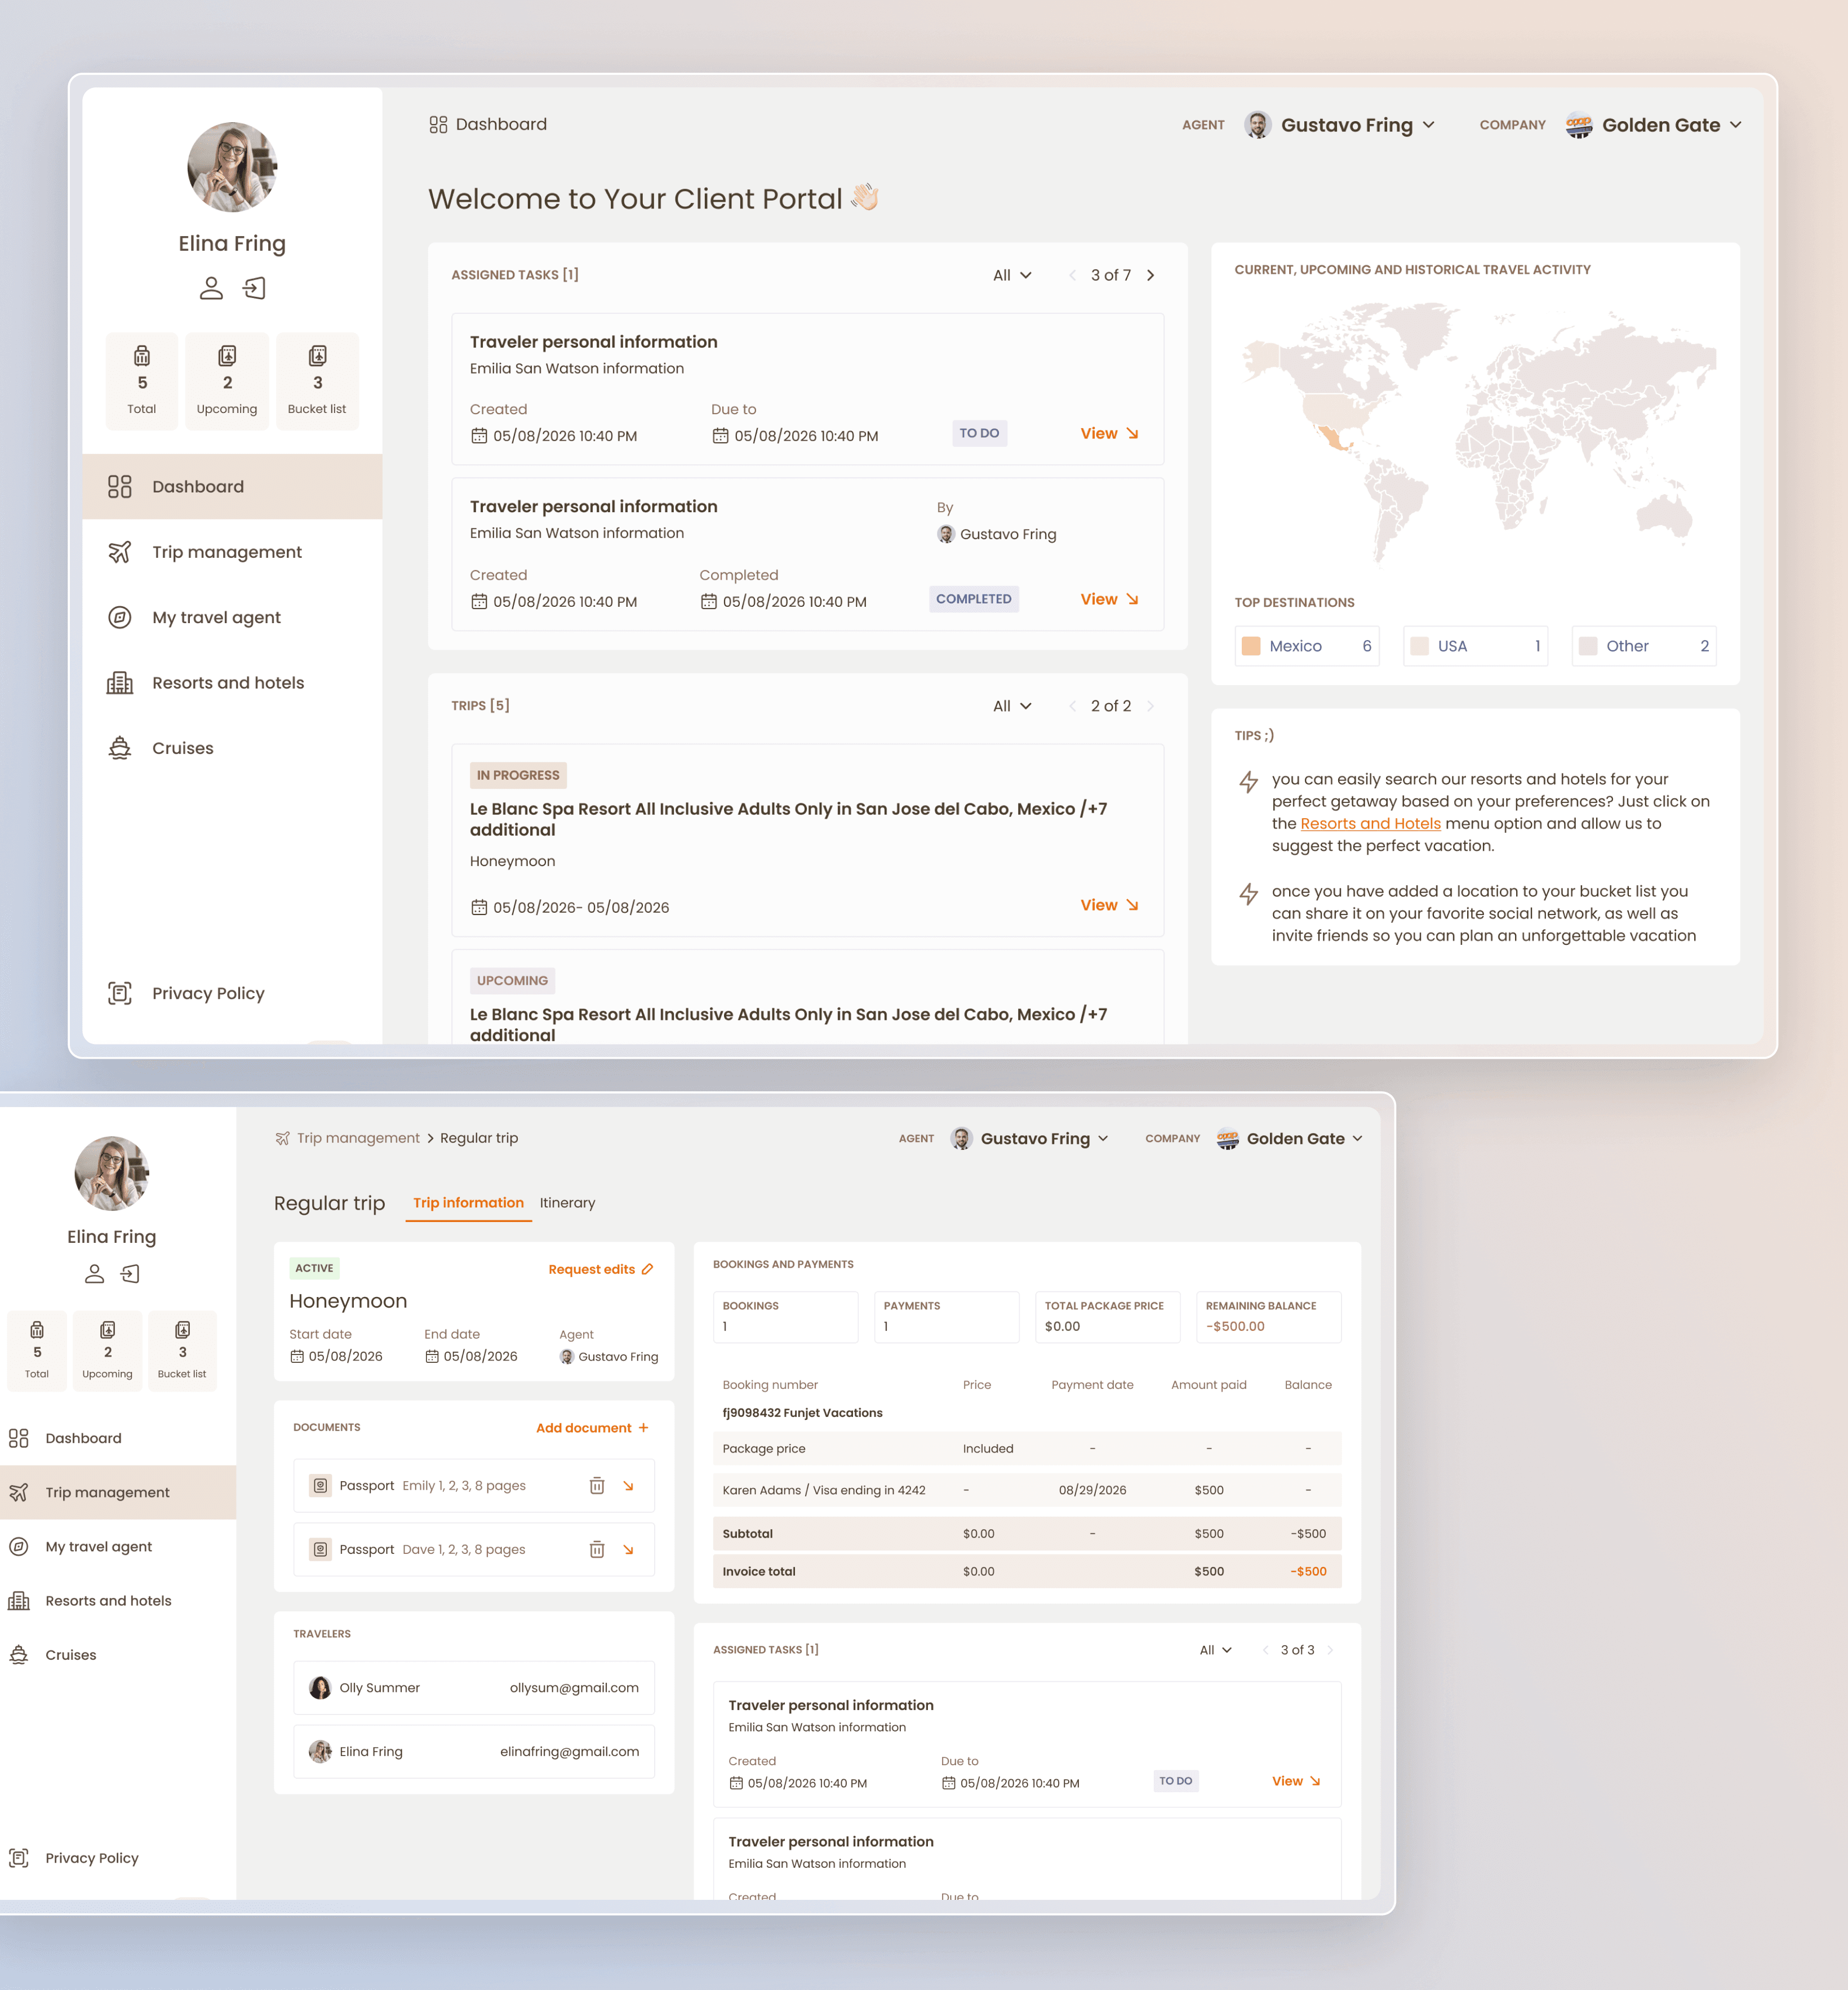
Task: Open Bucket list card in dashboard window
Action: (317, 381)
